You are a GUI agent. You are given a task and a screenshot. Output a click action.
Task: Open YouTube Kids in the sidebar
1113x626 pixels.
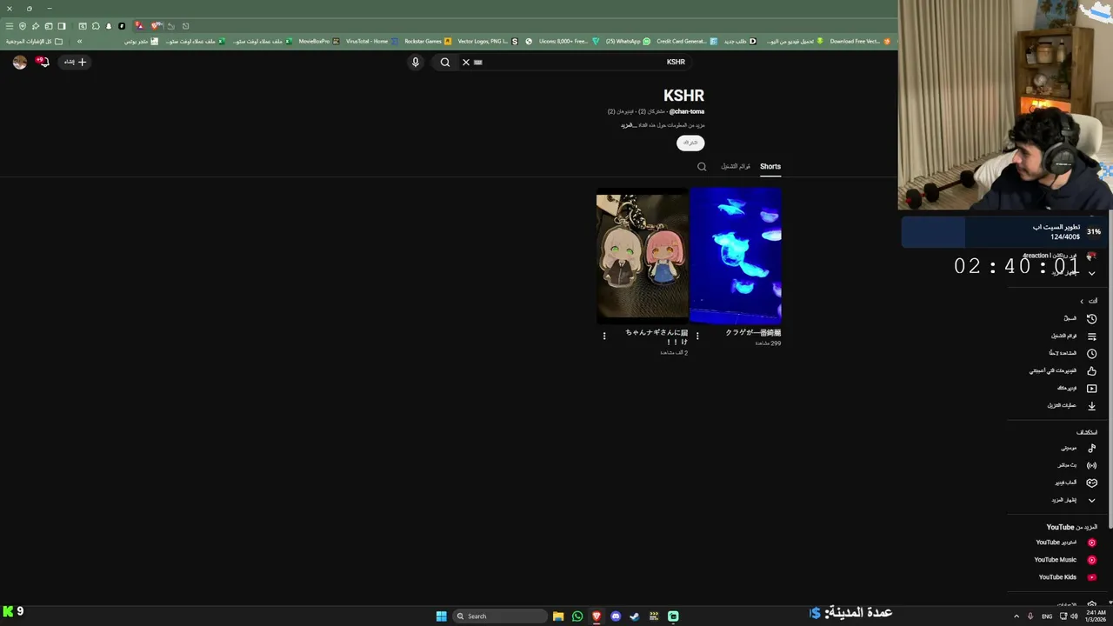click(x=1066, y=577)
